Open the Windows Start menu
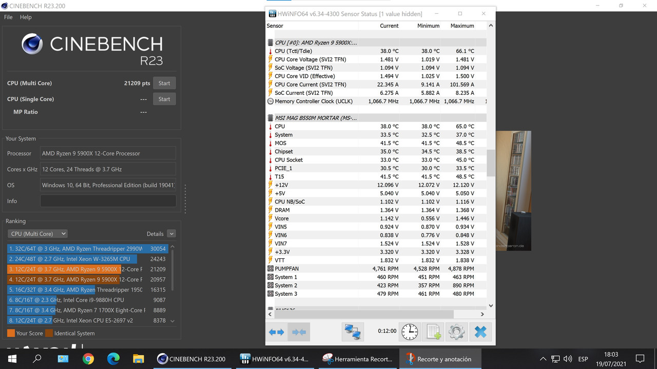The image size is (657, 369). [x=12, y=359]
